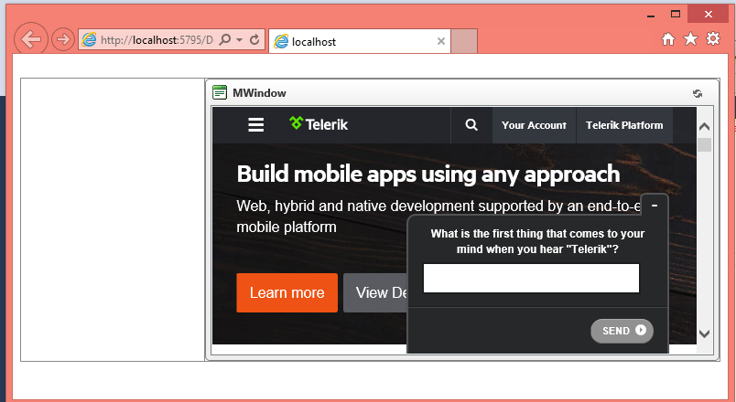Go back with the browser Back arrow

[x=31, y=39]
